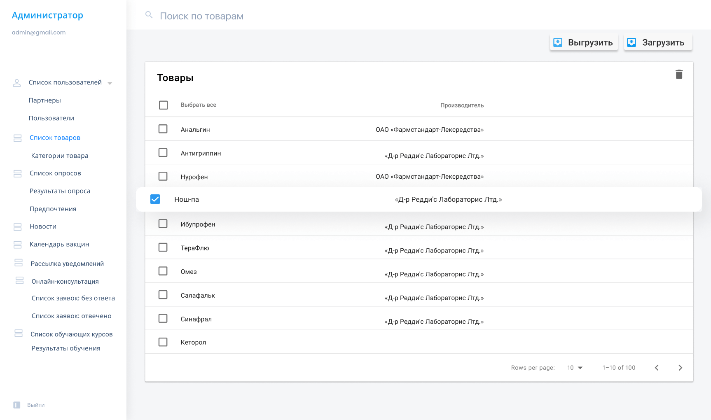The image size is (711, 420).
Task: Click the user icon beside Список пользователей
Action: (17, 83)
